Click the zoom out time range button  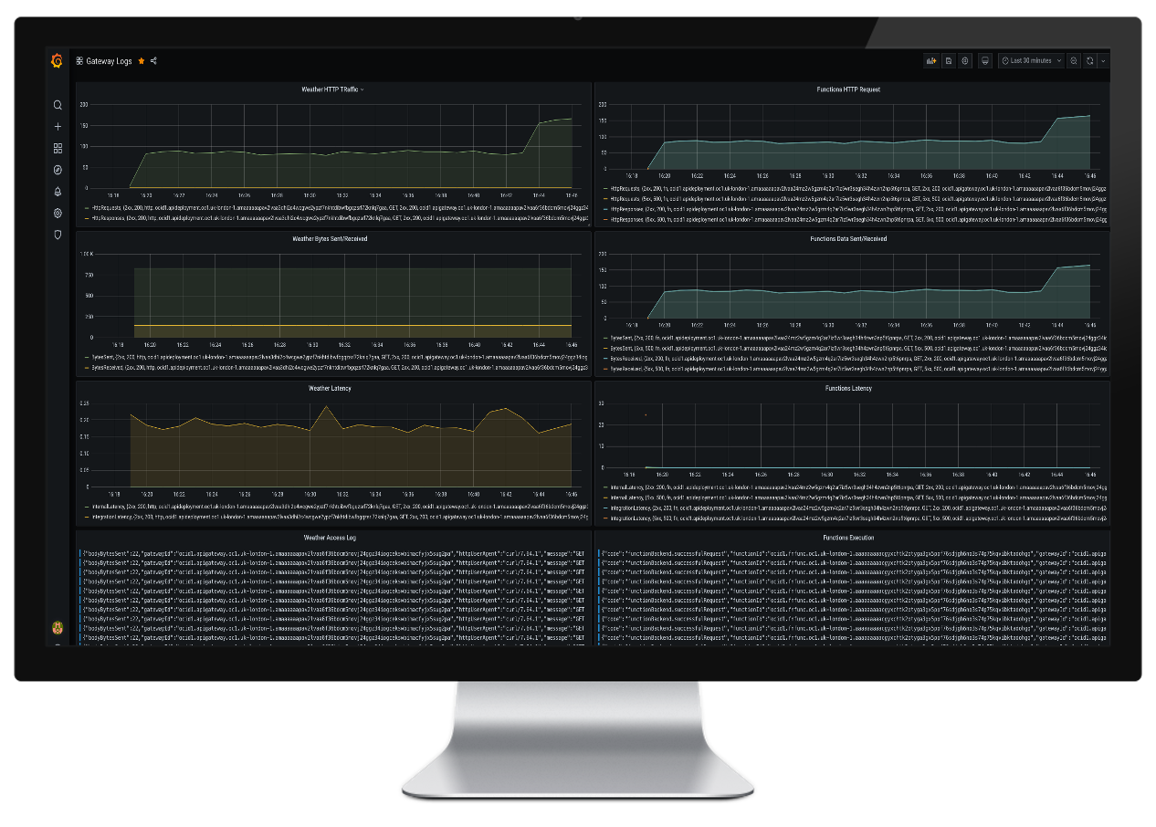(1074, 59)
